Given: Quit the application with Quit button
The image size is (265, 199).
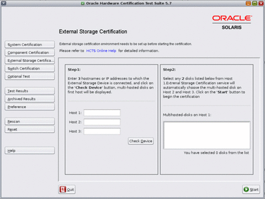Looking at the screenshot, I should 67,190.
